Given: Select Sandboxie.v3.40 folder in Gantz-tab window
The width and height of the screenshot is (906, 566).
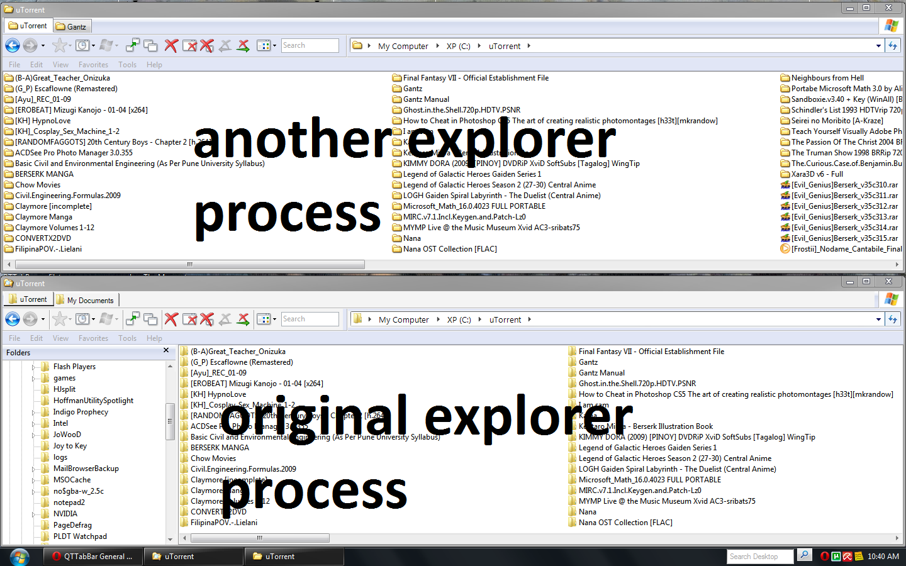Looking at the screenshot, I should click(x=841, y=99).
